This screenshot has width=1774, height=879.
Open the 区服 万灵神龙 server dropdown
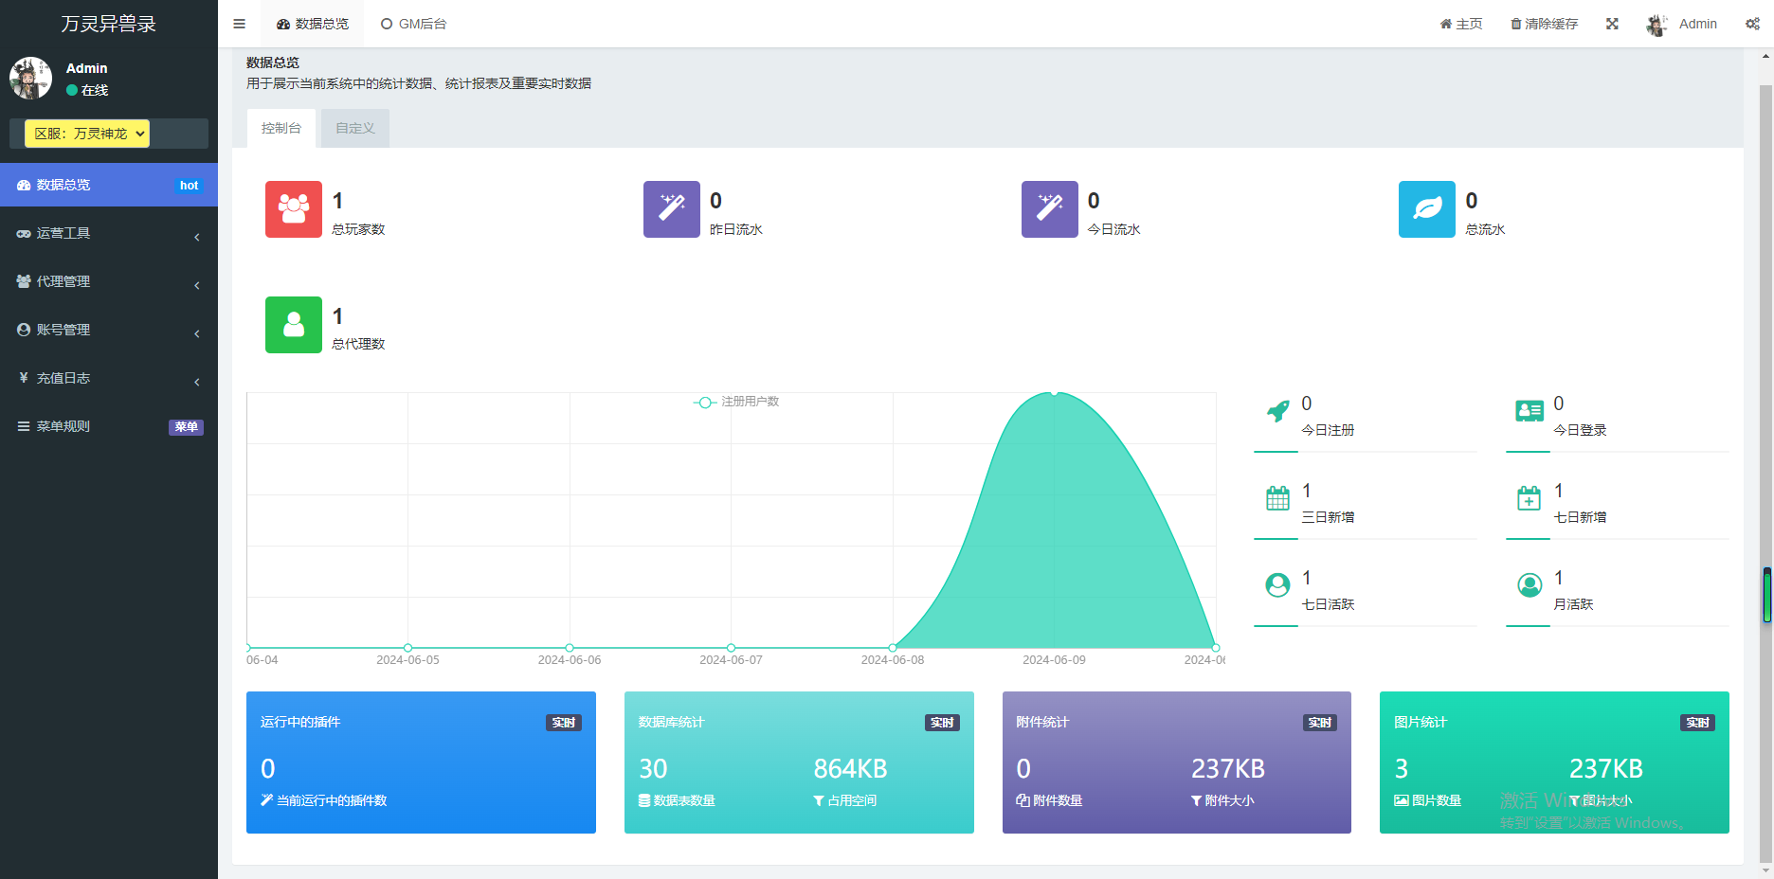(x=87, y=134)
